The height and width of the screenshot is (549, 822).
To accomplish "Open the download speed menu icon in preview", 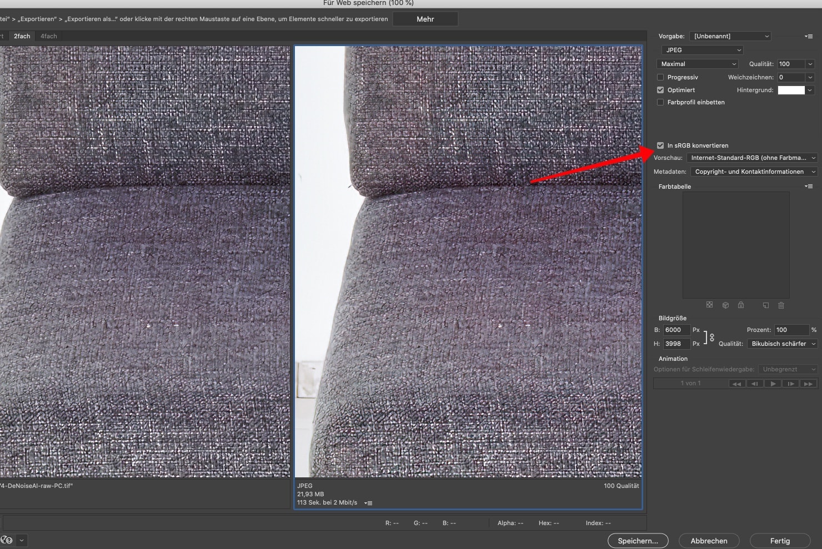I will 368,503.
